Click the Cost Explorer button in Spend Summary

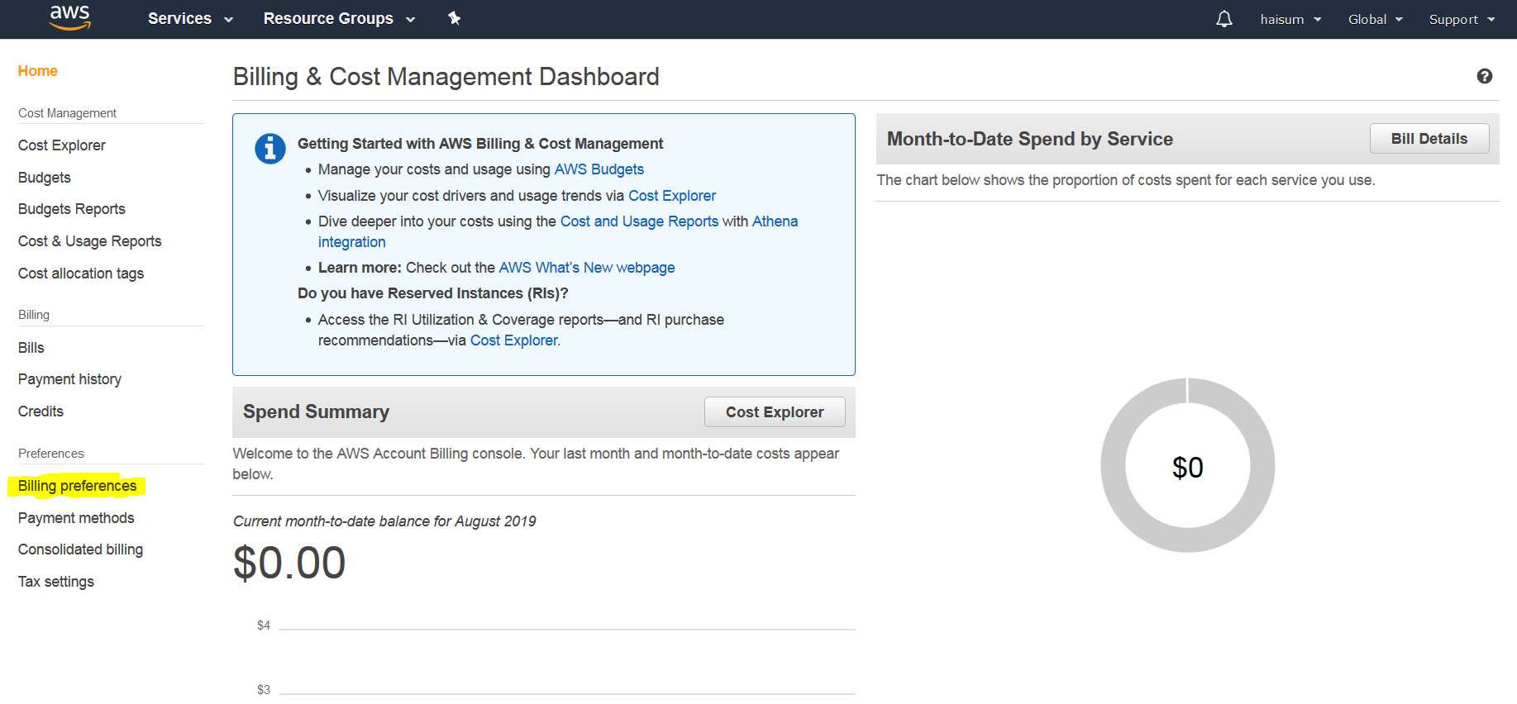click(775, 412)
